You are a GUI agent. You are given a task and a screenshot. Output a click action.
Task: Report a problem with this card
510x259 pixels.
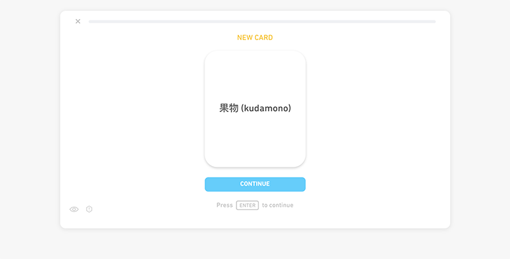point(89,209)
